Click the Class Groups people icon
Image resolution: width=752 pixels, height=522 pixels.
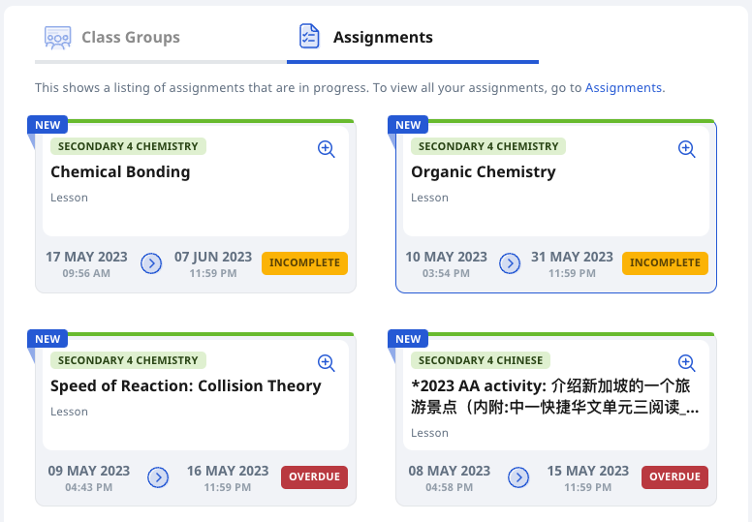pyautogui.click(x=57, y=38)
